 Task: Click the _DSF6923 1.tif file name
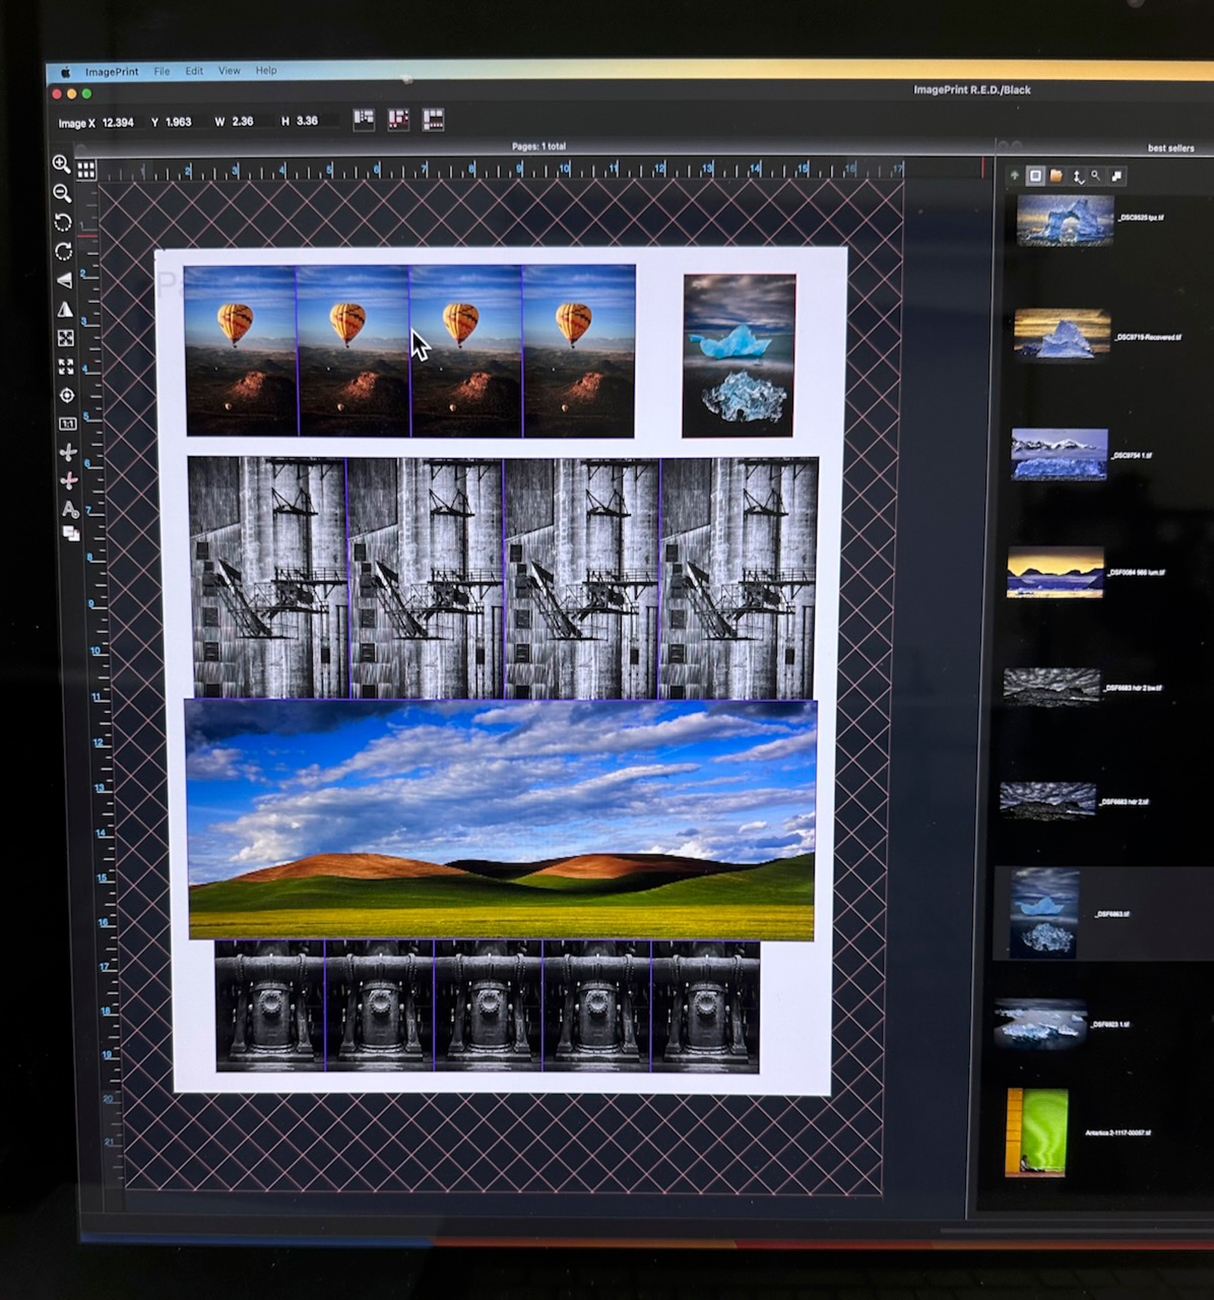(1110, 1024)
